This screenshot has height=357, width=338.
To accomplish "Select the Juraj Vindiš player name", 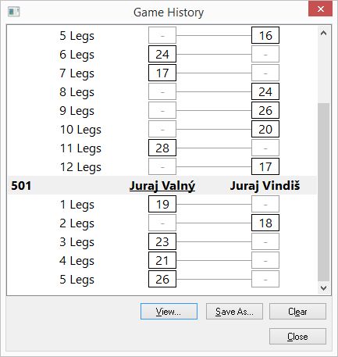I will [x=265, y=186].
